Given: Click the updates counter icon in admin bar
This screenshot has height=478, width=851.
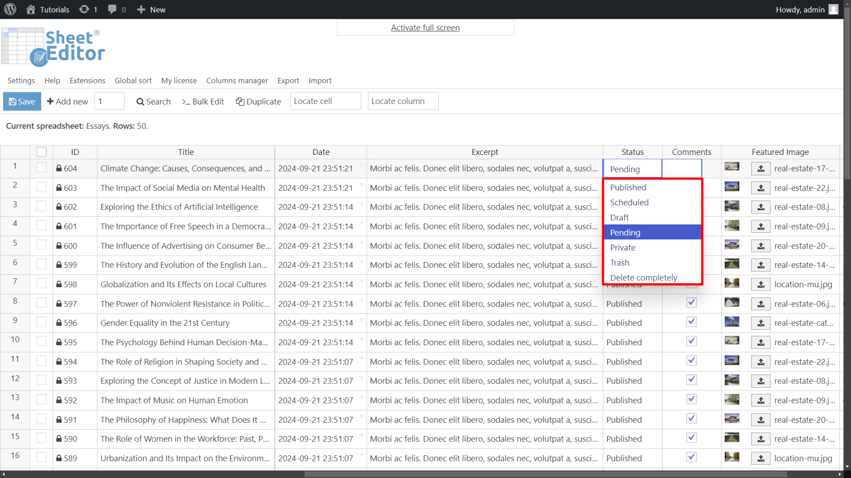Looking at the screenshot, I should [83, 9].
